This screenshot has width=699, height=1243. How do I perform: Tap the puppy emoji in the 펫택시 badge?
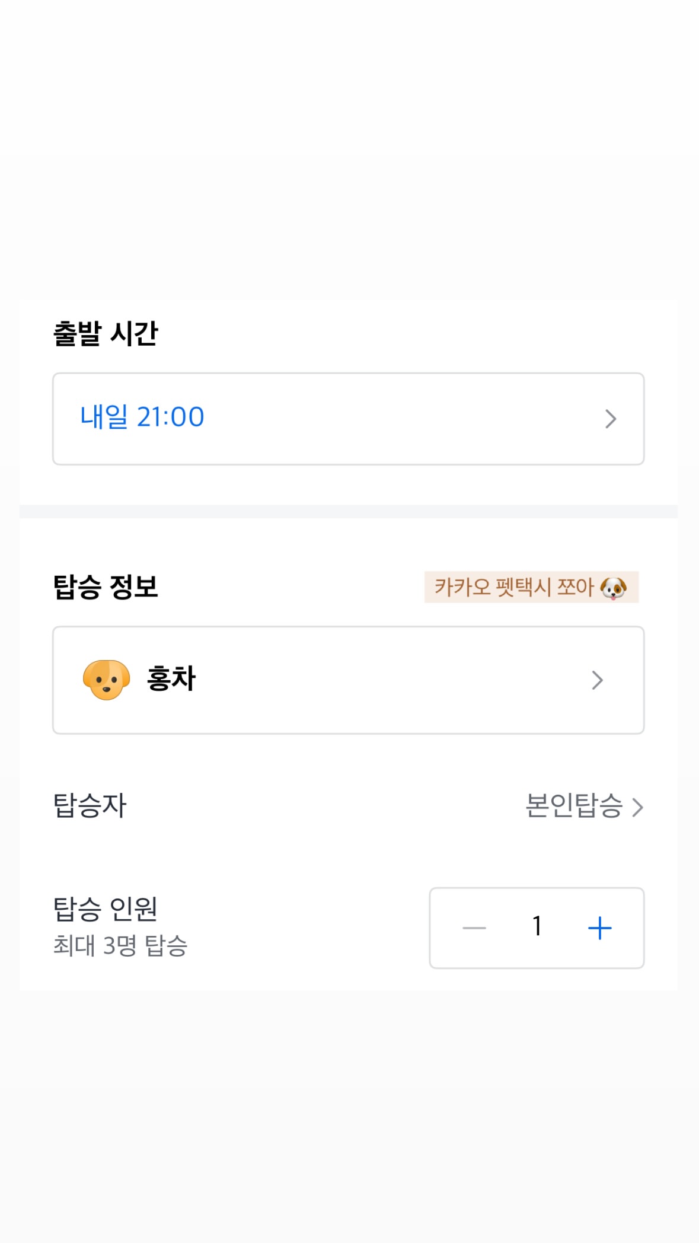point(613,588)
